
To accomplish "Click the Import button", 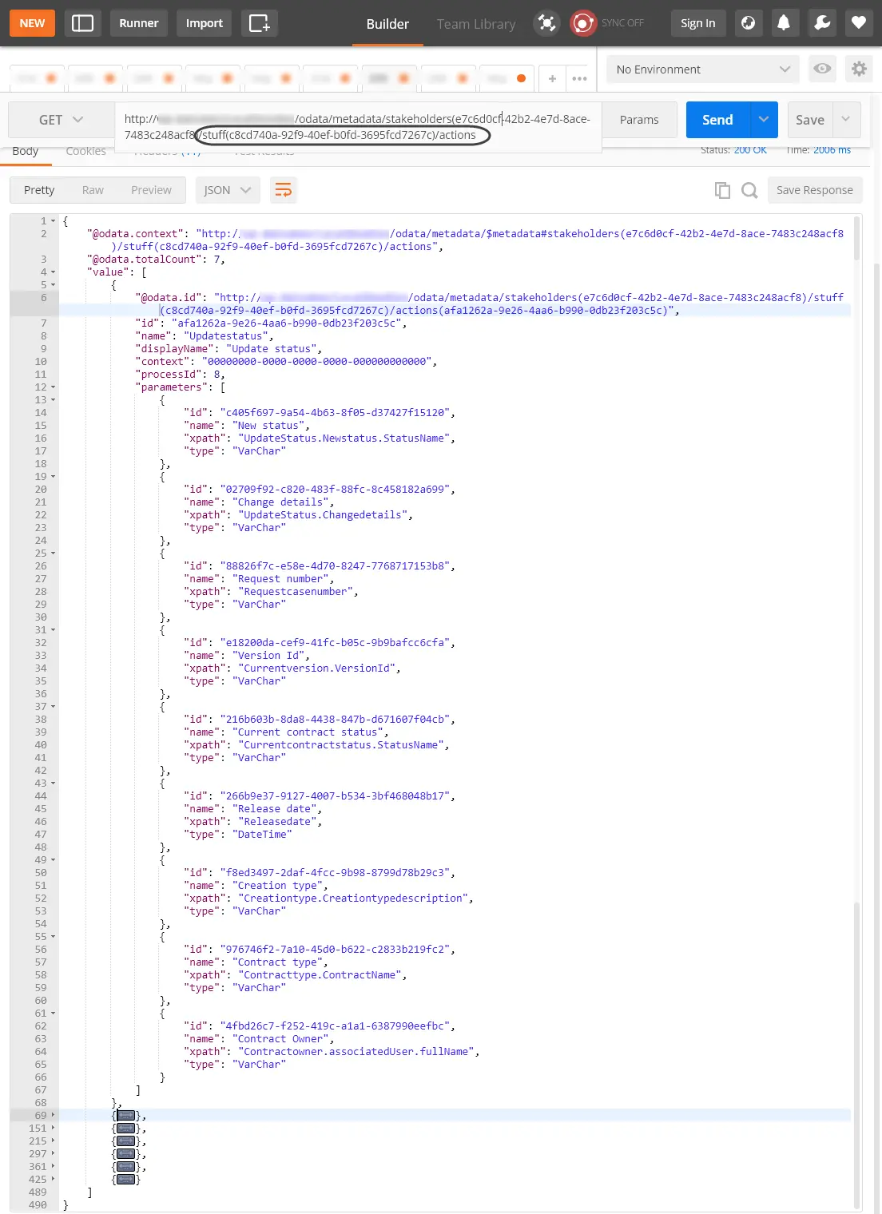I will tap(205, 23).
